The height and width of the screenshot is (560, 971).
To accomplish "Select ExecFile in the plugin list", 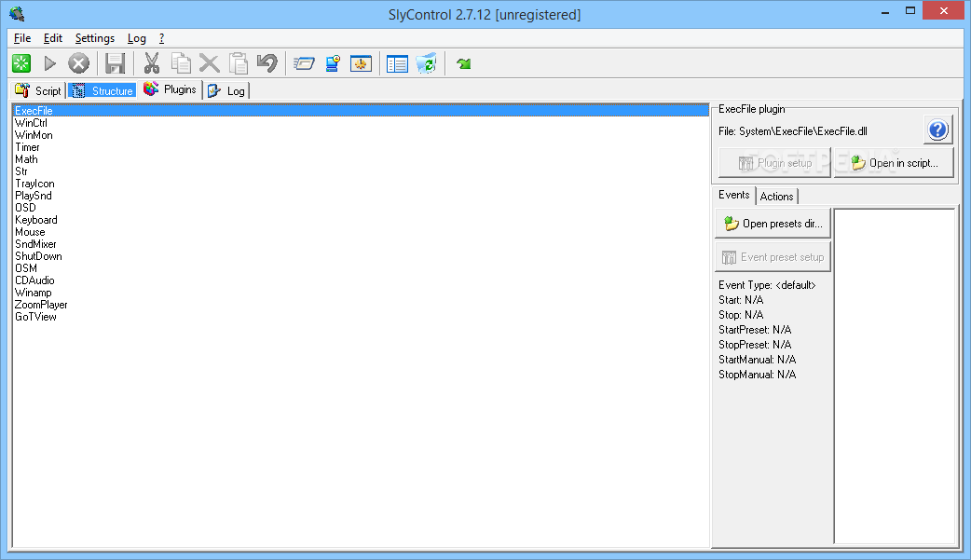I will pyautogui.click(x=361, y=111).
